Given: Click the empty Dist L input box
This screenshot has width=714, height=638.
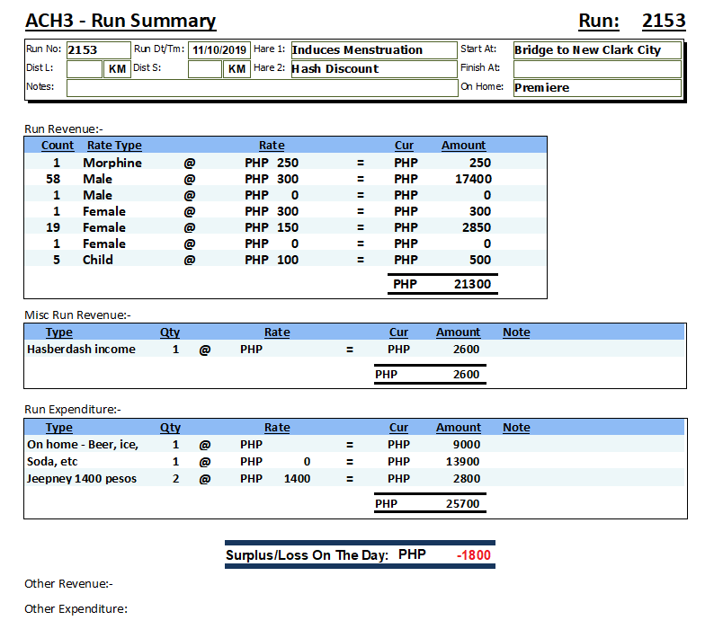Looking at the screenshot, I should [85, 69].
